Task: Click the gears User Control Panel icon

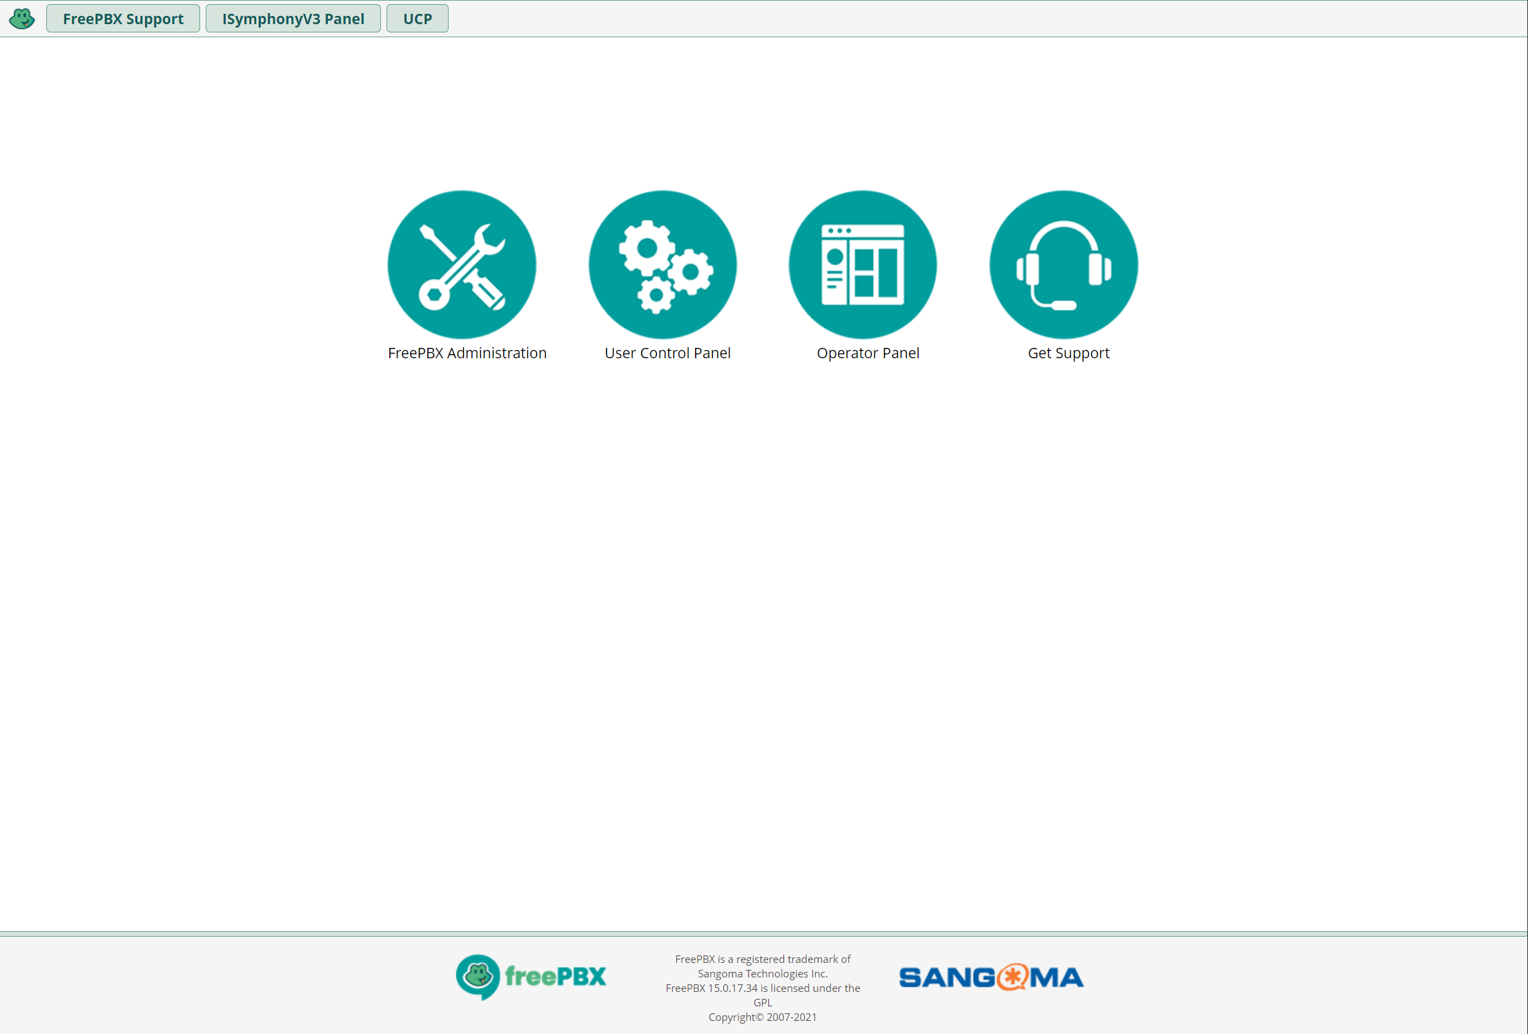Action: coord(663,264)
